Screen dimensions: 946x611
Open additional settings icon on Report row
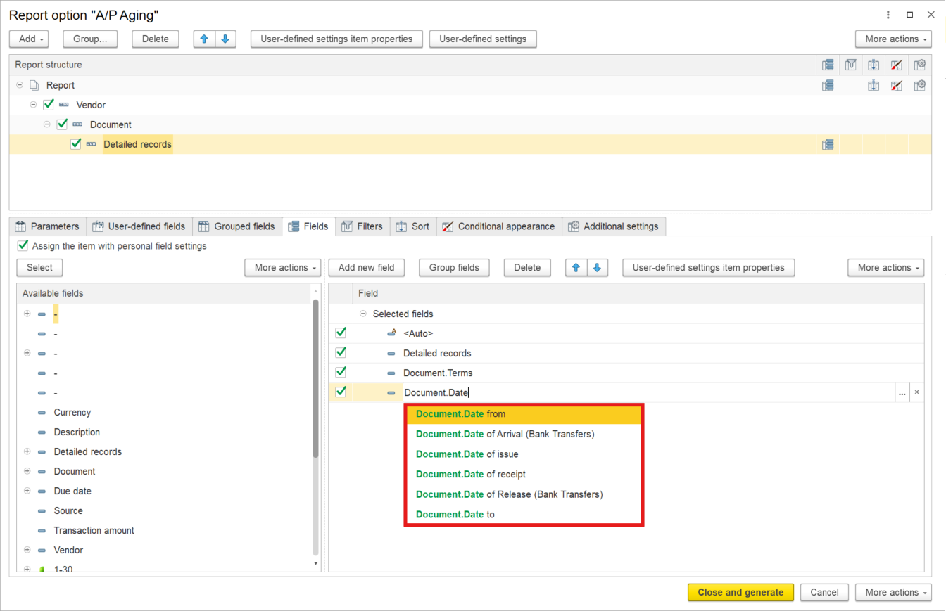pyautogui.click(x=919, y=85)
